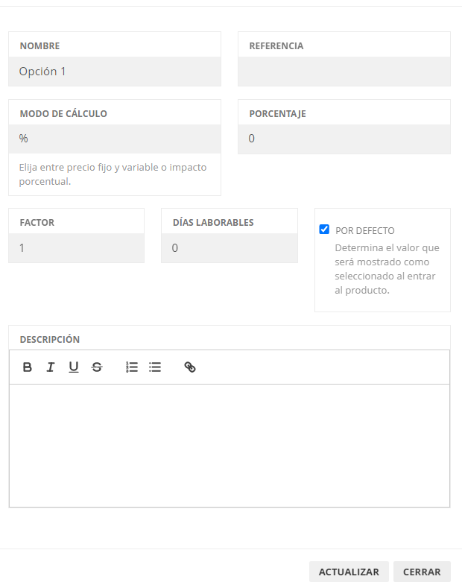Open the Modo de Cálculo dropdown

pos(115,139)
